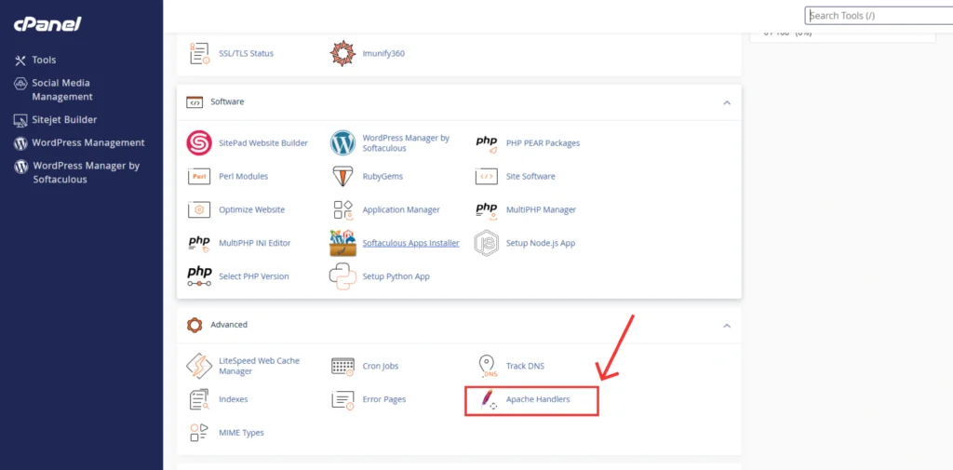Screen dimensions: 953x470
Task: Open the Softaculous Apps Installer link
Action: [x=410, y=243]
